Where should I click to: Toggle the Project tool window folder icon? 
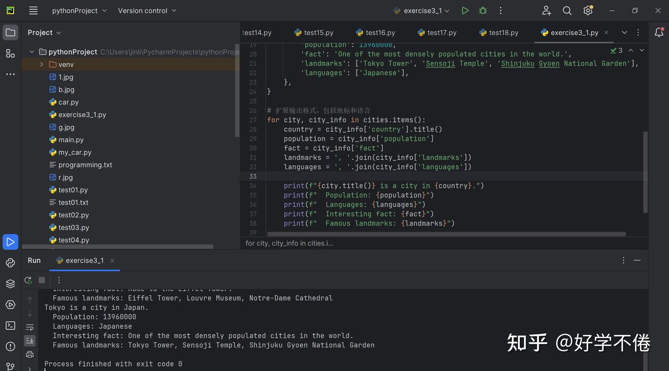click(10, 33)
